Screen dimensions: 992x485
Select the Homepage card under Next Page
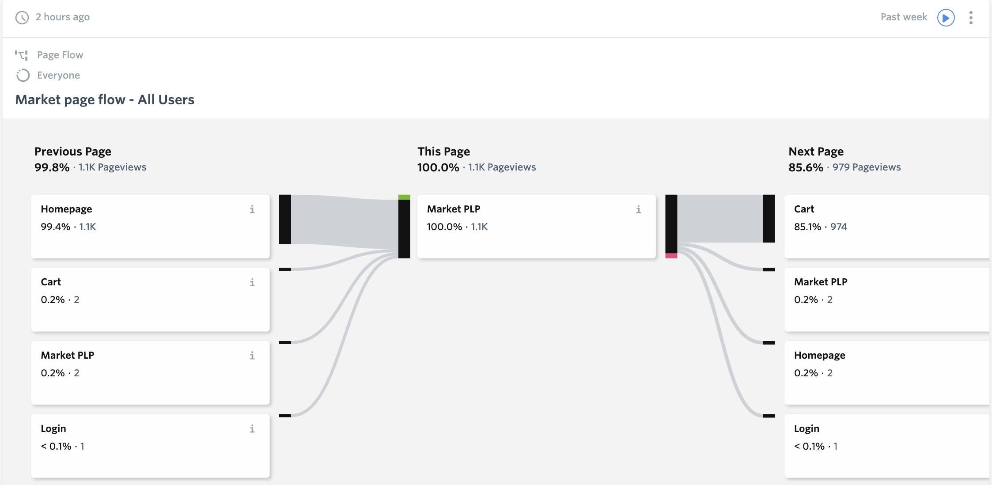887,373
